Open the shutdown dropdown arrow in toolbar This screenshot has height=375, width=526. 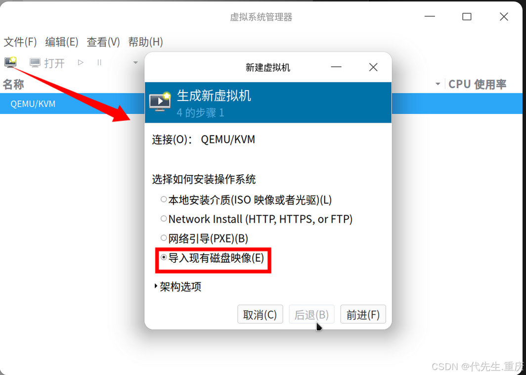135,62
